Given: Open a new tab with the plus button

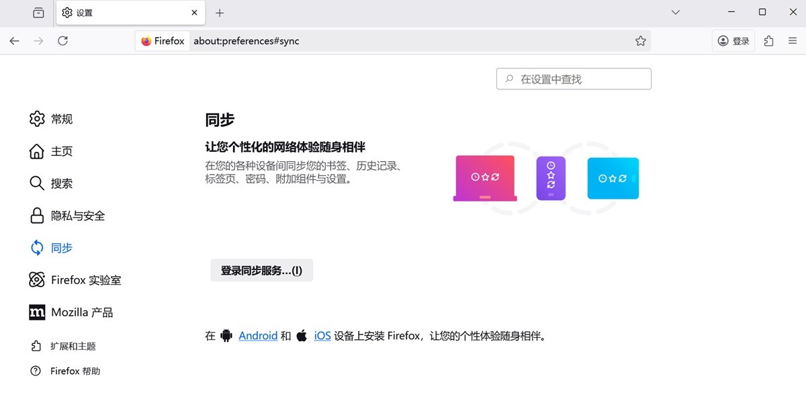Looking at the screenshot, I should (220, 12).
